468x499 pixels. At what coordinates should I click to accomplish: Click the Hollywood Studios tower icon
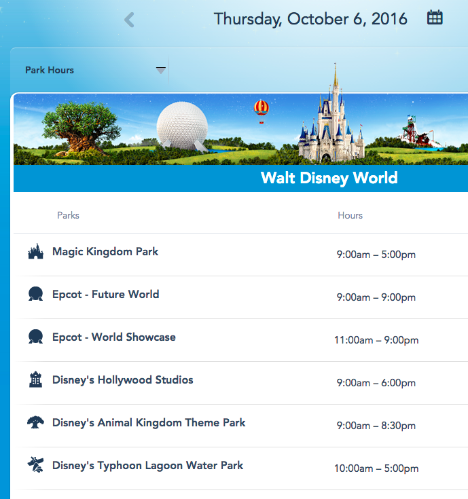click(35, 381)
